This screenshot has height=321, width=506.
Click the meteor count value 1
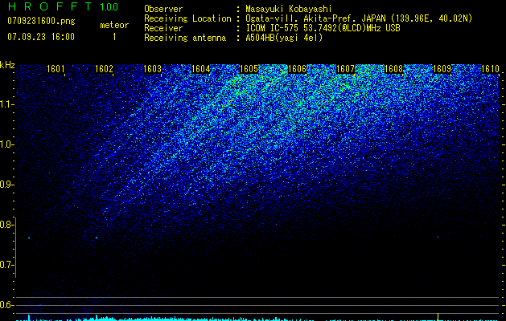coord(114,37)
